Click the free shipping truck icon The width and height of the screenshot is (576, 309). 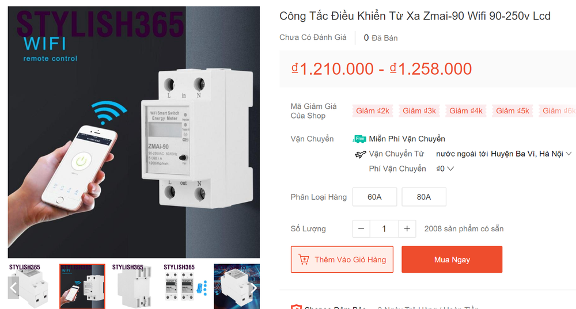(x=359, y=139)
